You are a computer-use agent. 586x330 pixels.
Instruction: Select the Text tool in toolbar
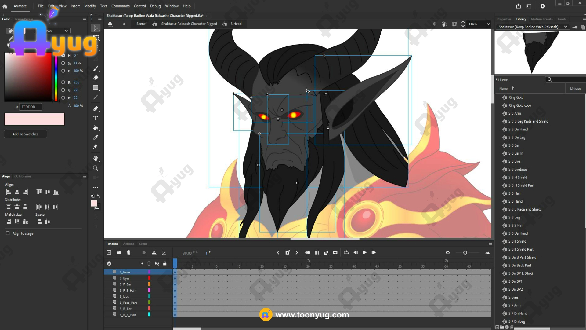[96, 118]
